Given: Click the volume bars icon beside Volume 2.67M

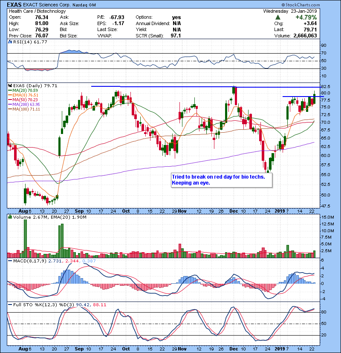Looking at the screenshot, I should 10,217.
